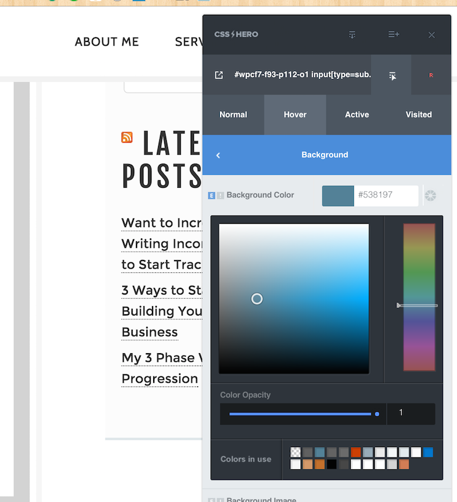
Task: Click the red R reset icon
Action: (431, 75)
